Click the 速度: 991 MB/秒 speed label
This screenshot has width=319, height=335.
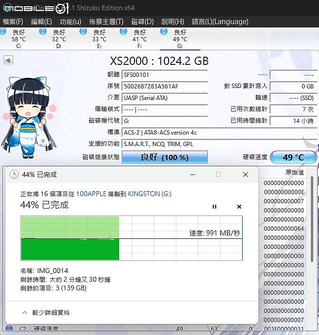(215, 233)
